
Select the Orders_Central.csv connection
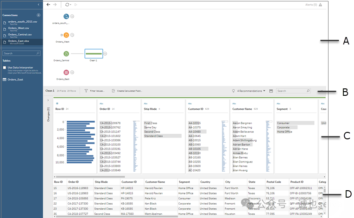(x=21, y=35)
